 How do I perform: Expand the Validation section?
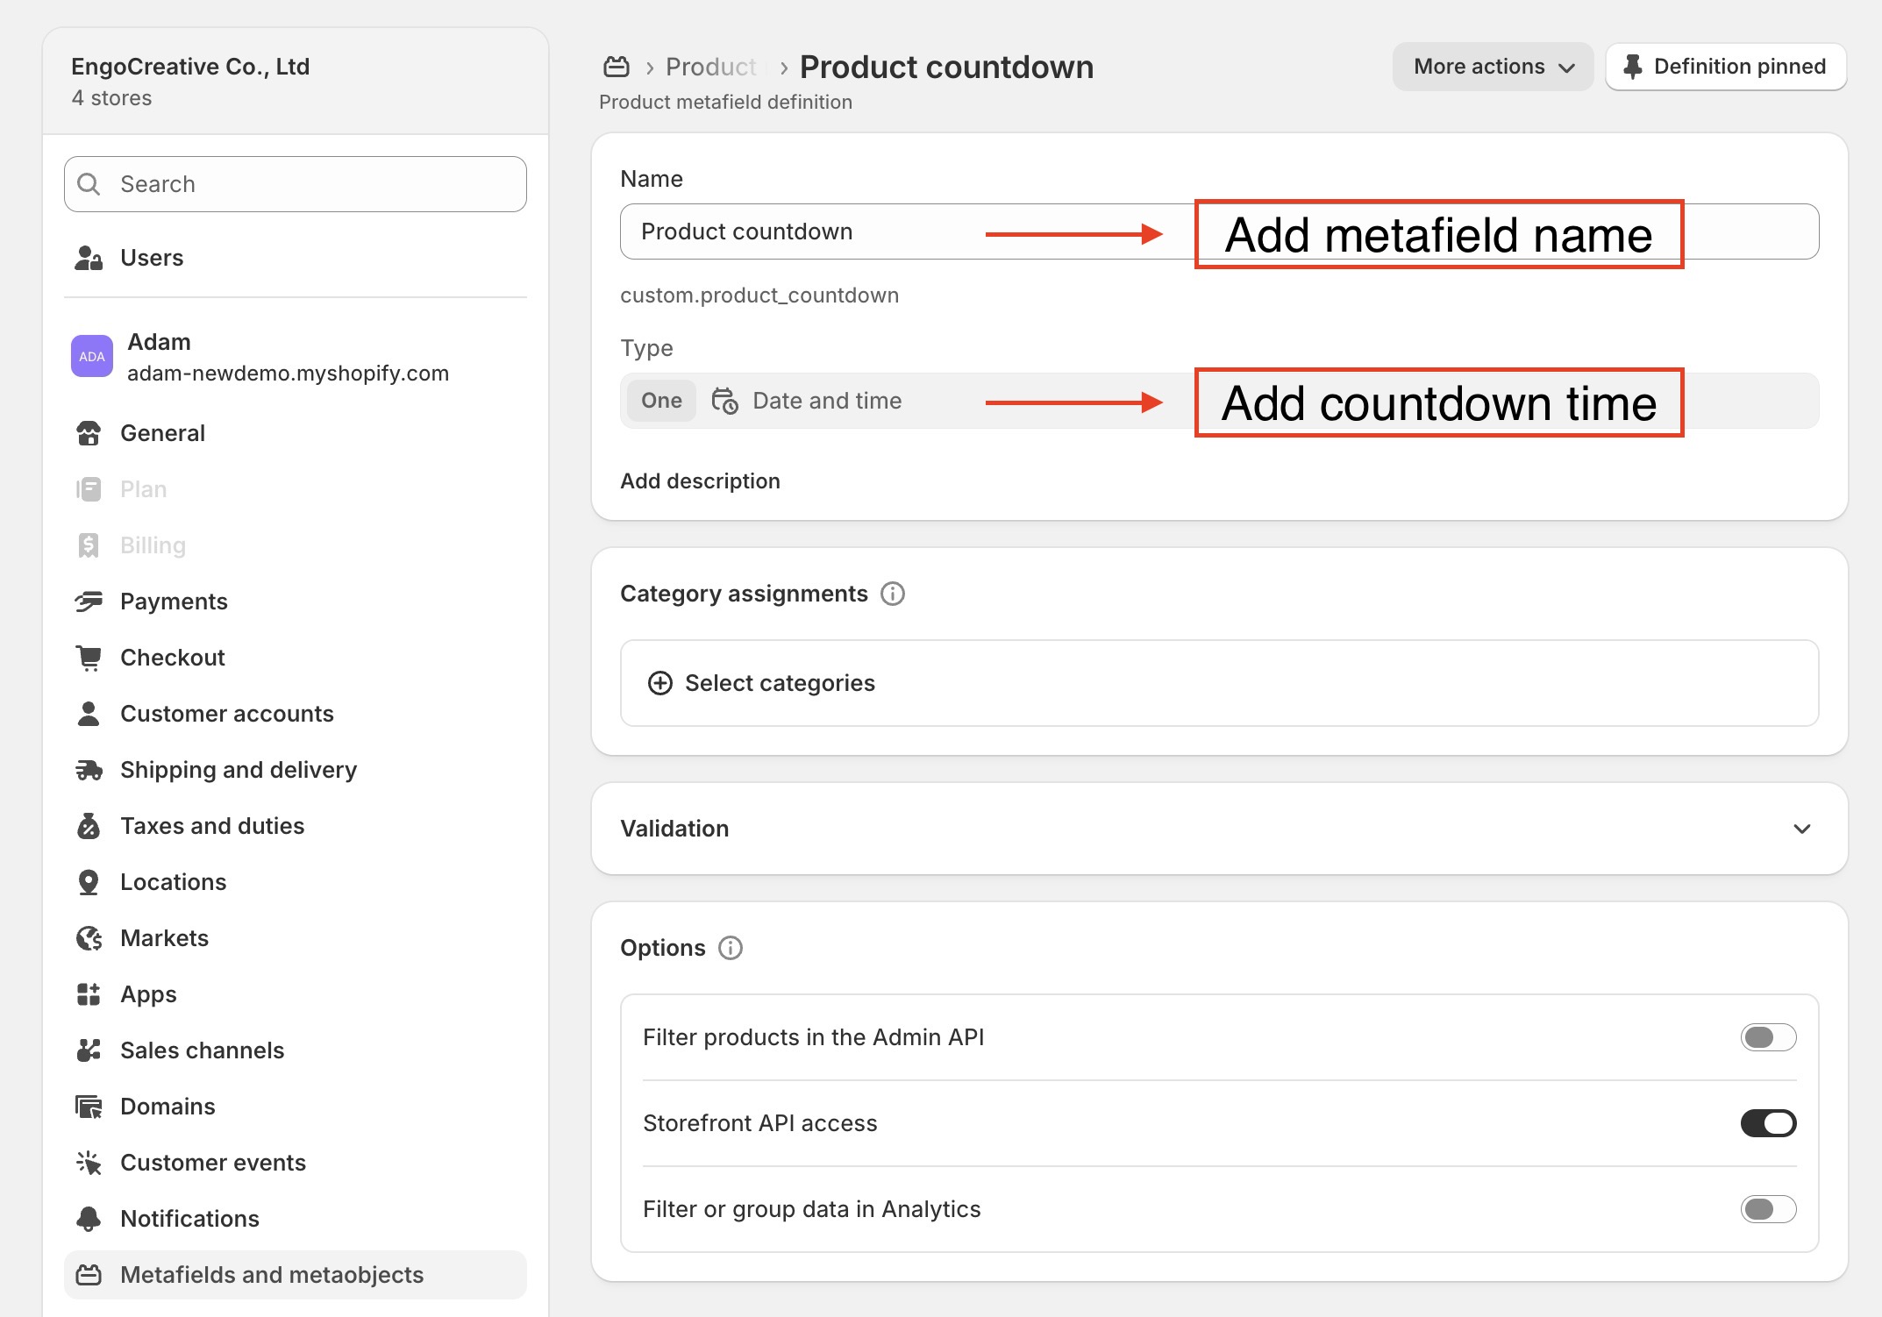[x=1219, y=829]
